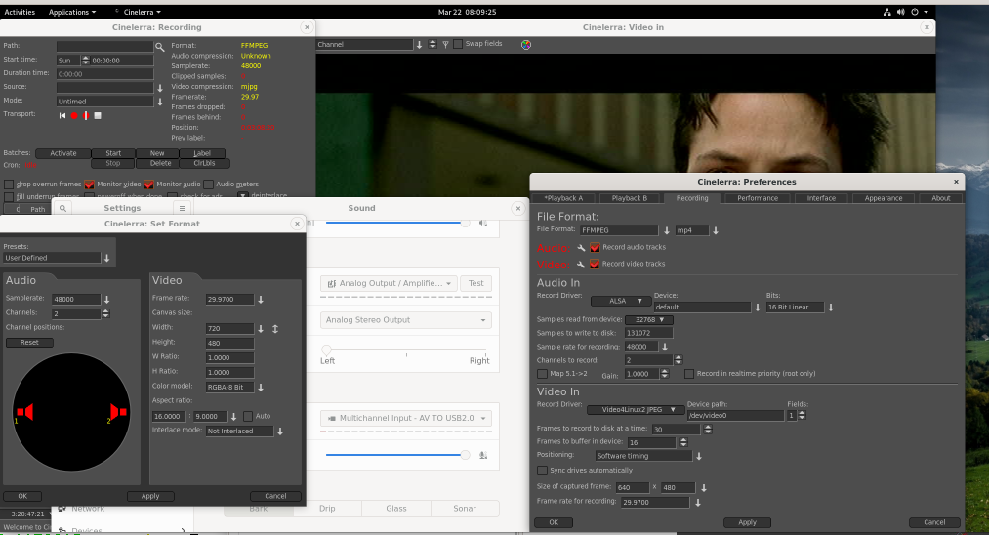989x535 pixels.
Task: Click the rewind-to-start transport icon
Action: (x=63, y=115)
